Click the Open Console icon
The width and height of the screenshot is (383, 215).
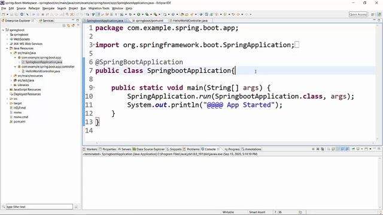(x=366, y=149)
